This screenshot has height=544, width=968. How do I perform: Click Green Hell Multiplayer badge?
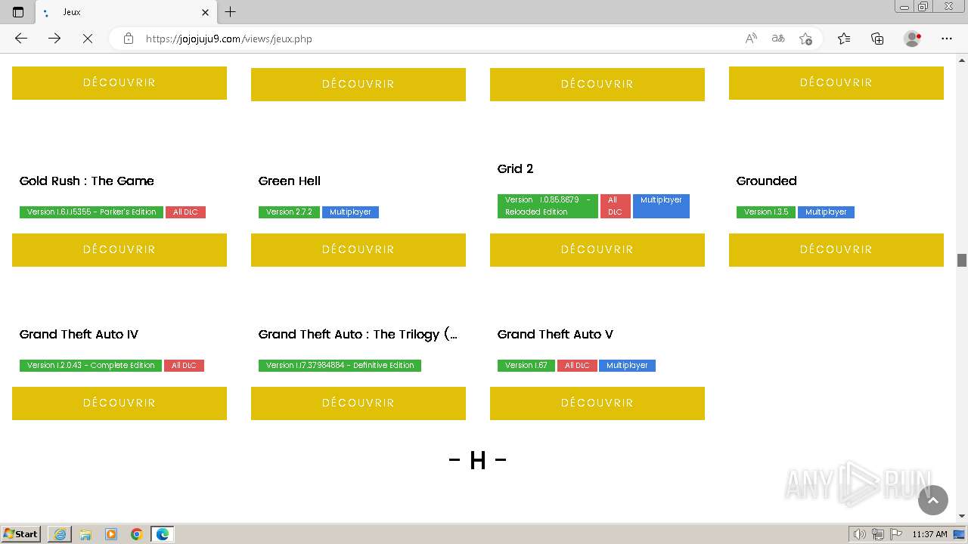click(x=350, y=212)
